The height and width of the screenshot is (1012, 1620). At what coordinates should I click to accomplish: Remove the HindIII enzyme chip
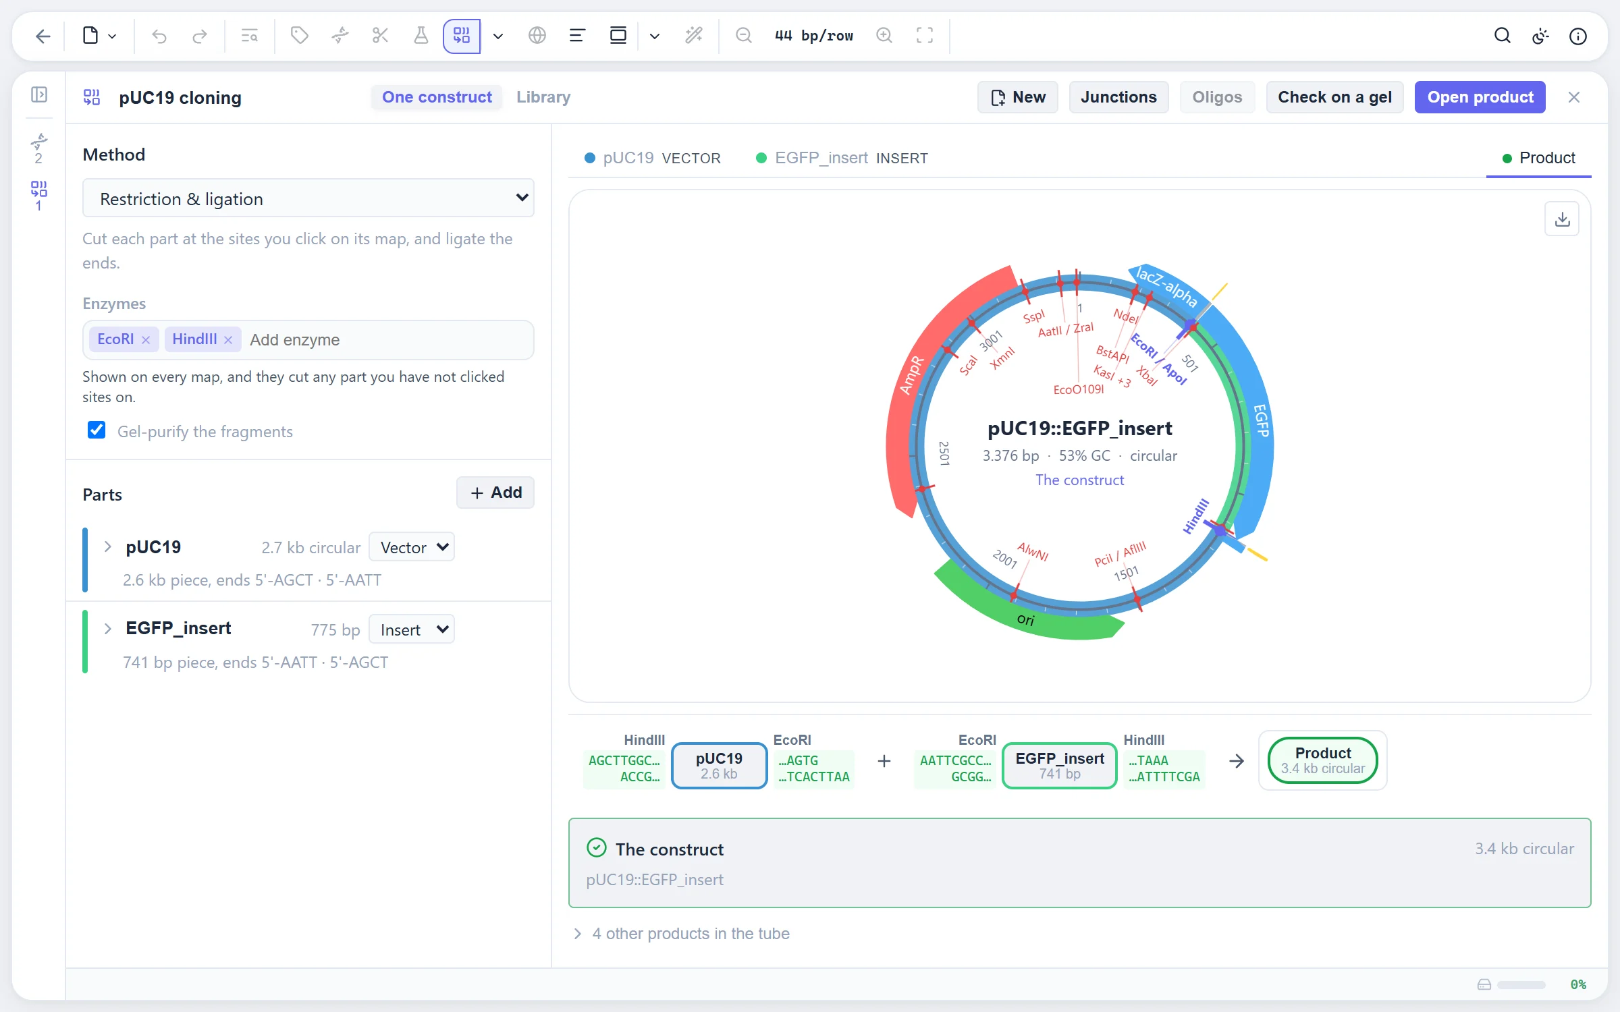coord(228,340)
